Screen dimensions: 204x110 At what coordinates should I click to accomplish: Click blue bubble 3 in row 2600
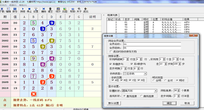click(43, 29)
